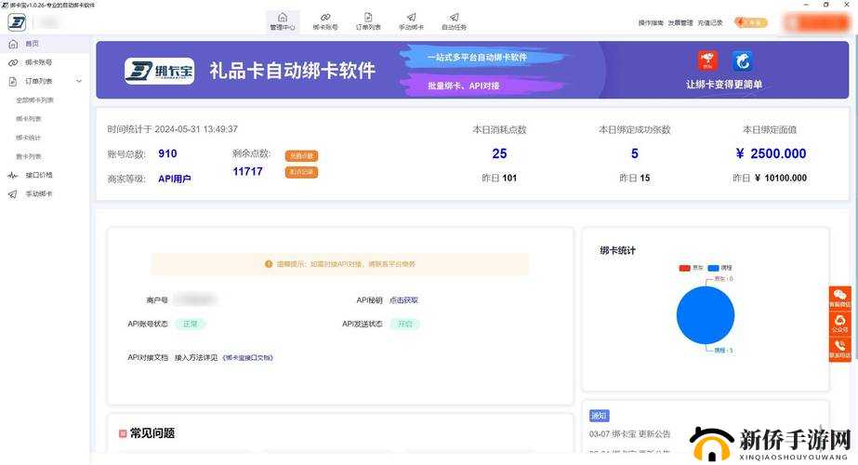The width and height of the screenshot is (858, 465).
Task: Click the 昨日 15 text
Action: [635, 178]
